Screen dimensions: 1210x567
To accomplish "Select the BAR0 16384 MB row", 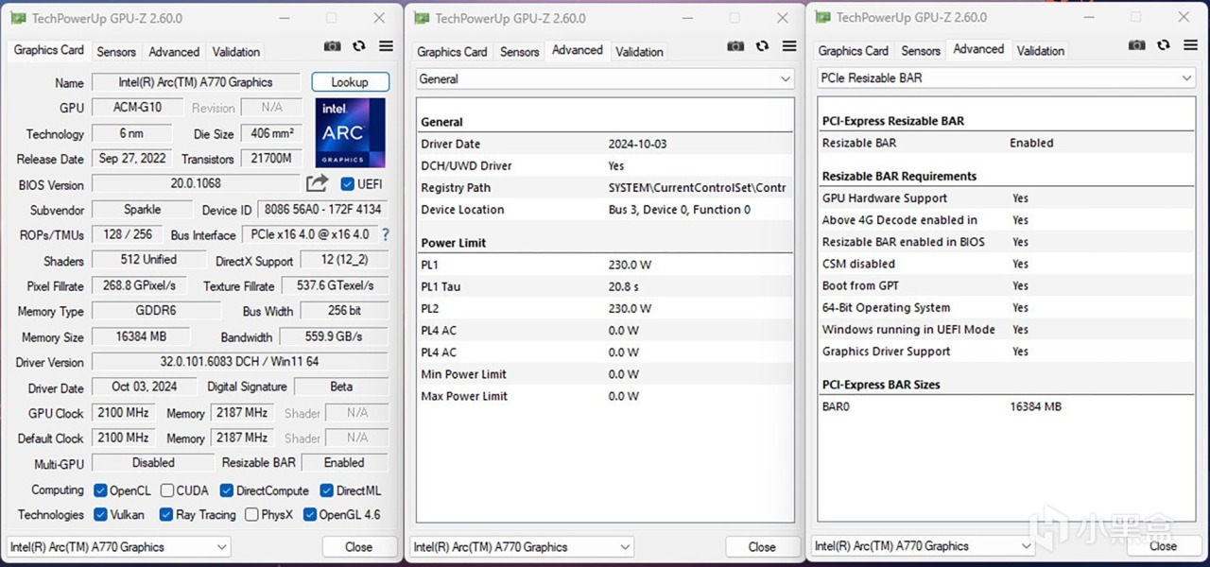I will click(x=1007, y=406).
